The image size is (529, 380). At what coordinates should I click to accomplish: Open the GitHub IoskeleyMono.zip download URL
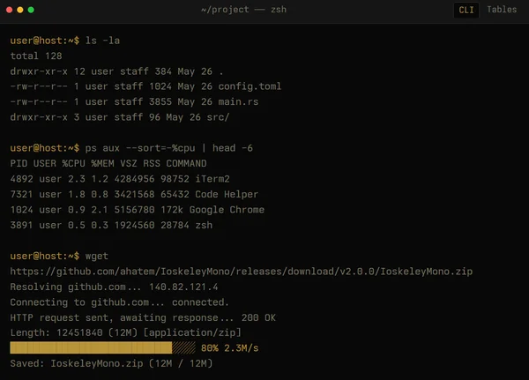click(x=242, y=272)
